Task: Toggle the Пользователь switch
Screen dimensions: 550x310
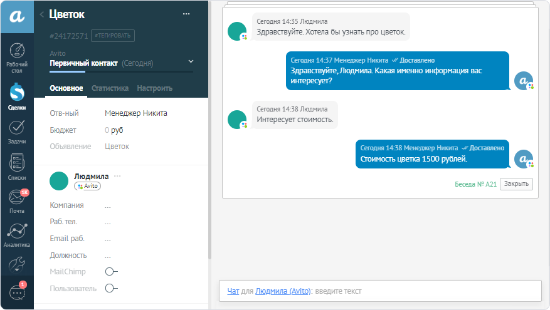Action: pos(111,289)
